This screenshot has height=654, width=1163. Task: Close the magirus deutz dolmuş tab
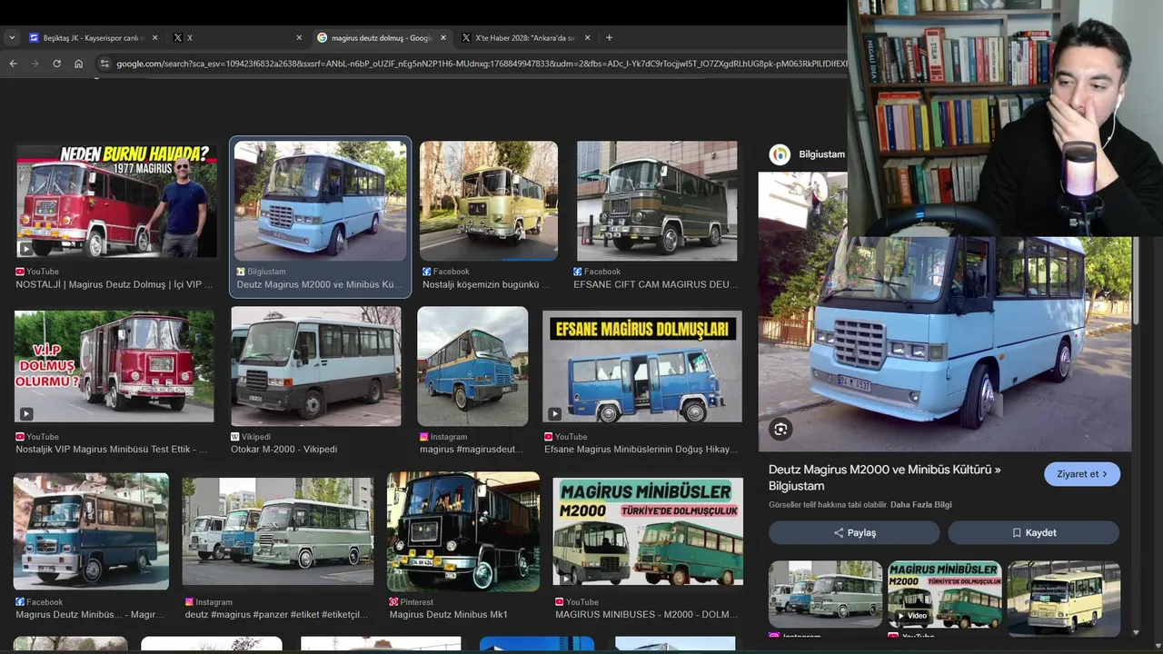tap(443, 38)
